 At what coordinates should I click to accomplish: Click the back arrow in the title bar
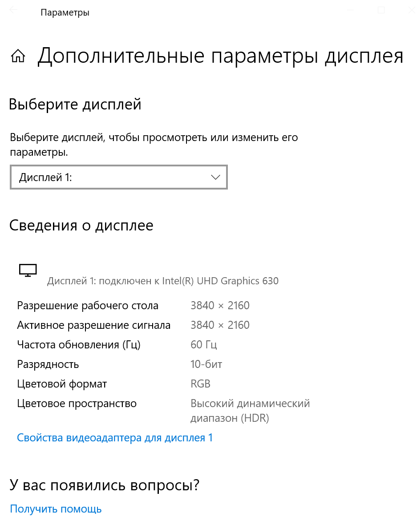click(x=13, y=10)
